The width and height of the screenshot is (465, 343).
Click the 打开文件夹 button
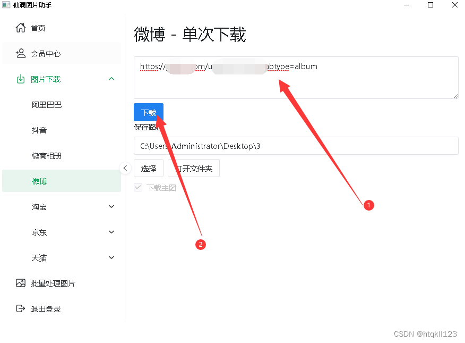194,168
